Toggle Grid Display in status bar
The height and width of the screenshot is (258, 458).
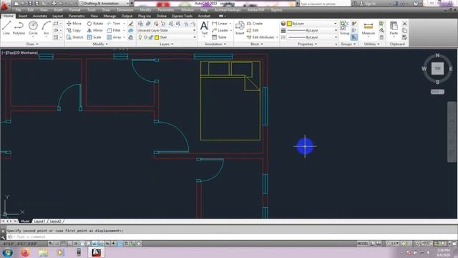click(63, 244)
